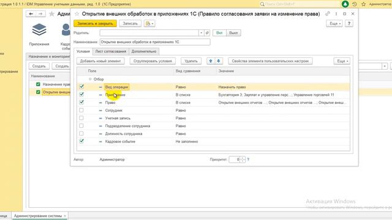This screenshot has height=220, width=392.
Task: Click into Родитель input field
Action: 149,33
